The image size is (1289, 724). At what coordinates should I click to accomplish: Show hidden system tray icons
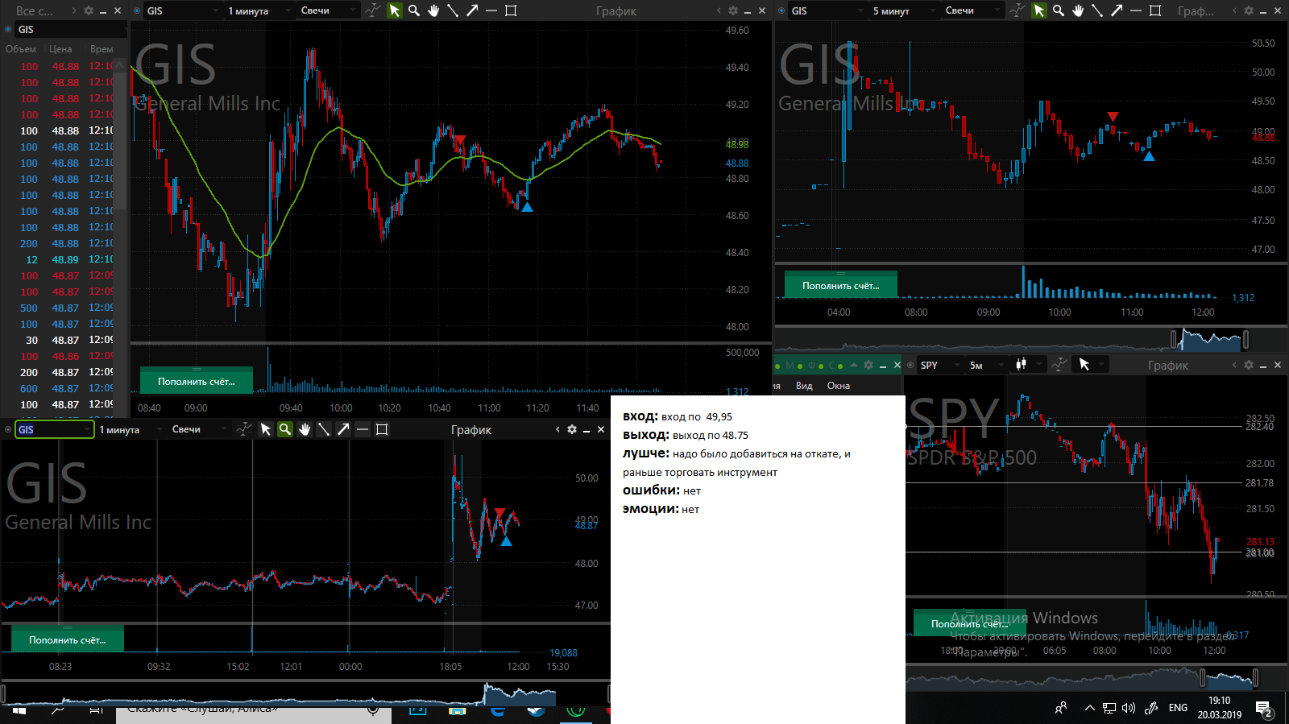pyautogui.click(x=1089, y=708)
